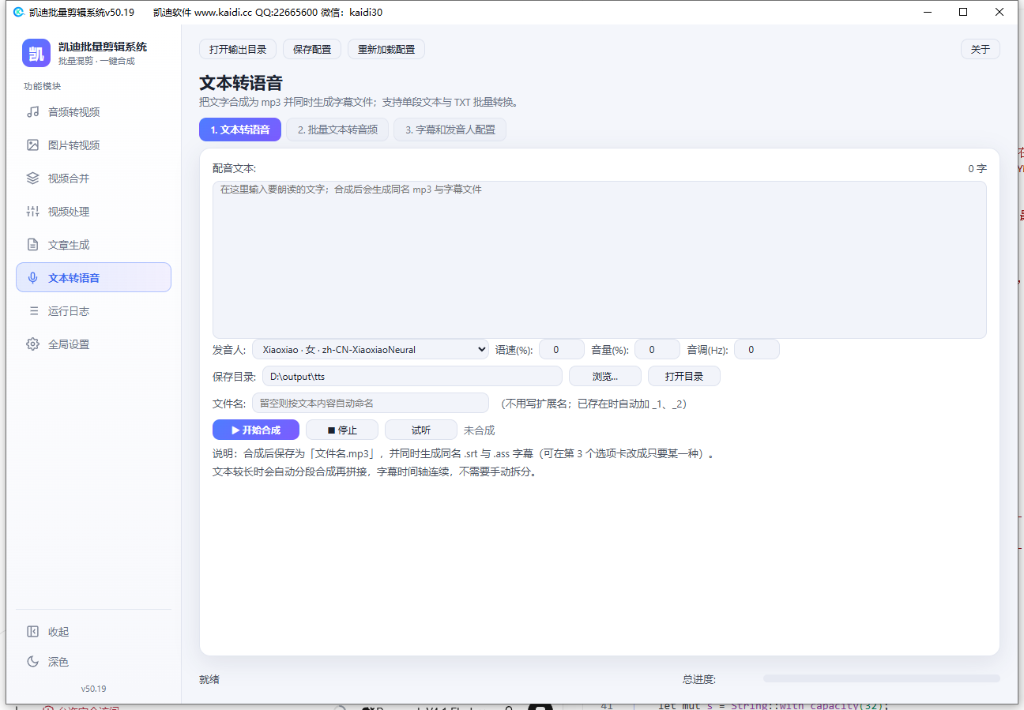
Task: Click the 视频处理 sliders icon
Action: pos(33,212)
